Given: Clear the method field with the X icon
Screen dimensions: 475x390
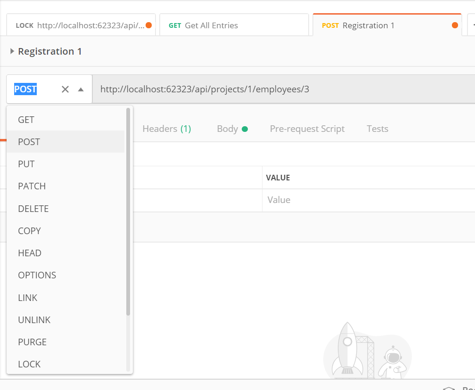Looking at the screenshot, I should [x=65, y=89].
